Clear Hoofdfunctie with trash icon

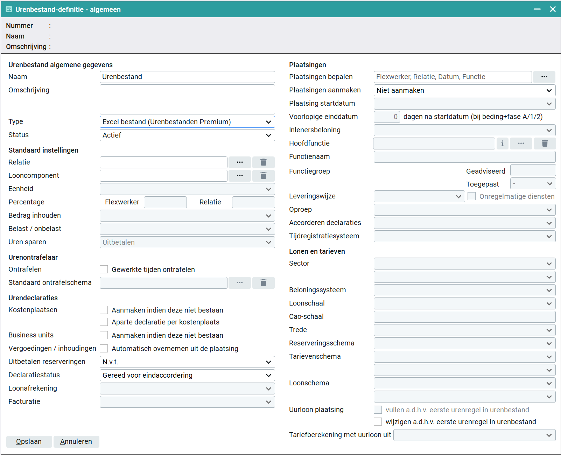click(x=545, y=143)
